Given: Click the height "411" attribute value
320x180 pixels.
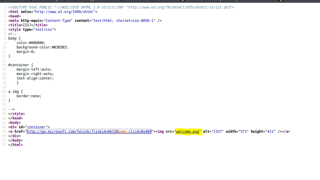Looking at the screenshot, I should (x=271, y=132).
